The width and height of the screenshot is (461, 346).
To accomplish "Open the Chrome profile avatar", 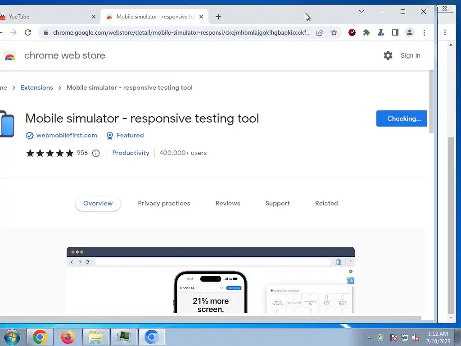I will click(410, 32).
